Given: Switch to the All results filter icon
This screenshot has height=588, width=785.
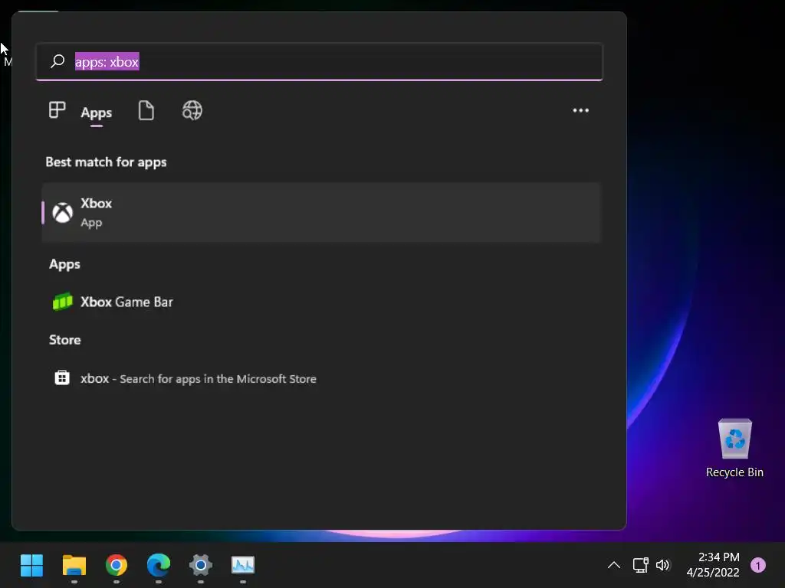Looking at the screenshot, I should click(57, 110).
